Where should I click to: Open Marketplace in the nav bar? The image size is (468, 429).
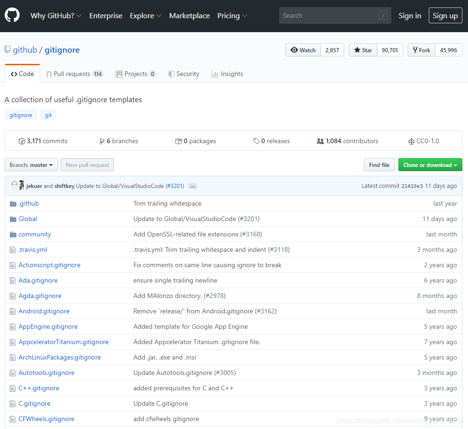click(189, 15)
